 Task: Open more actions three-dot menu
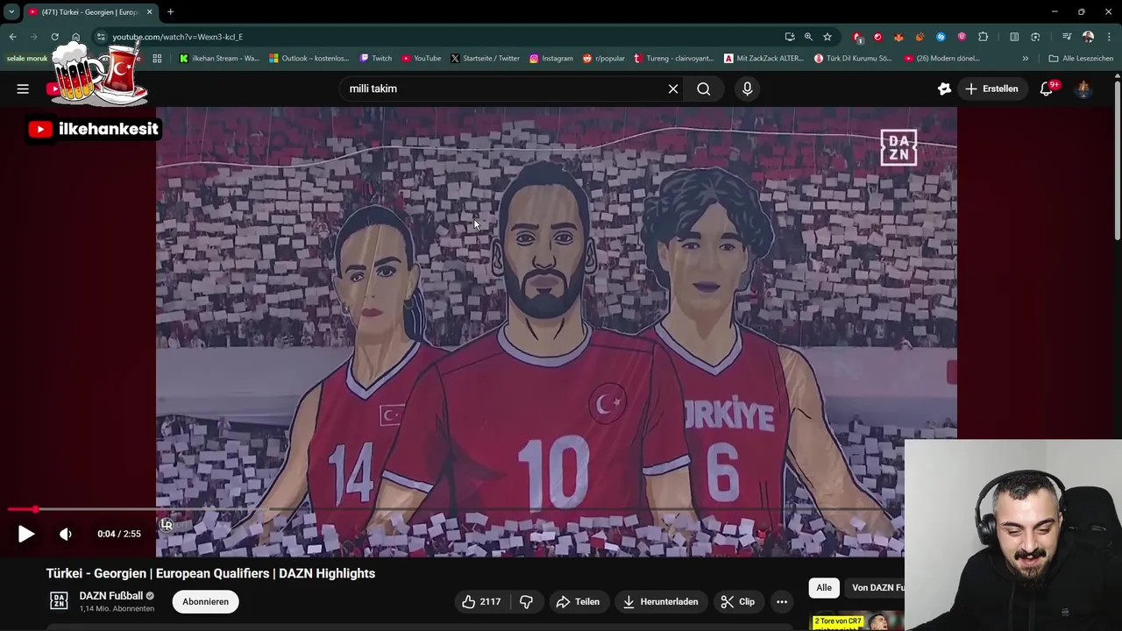(x=782, y=601)
